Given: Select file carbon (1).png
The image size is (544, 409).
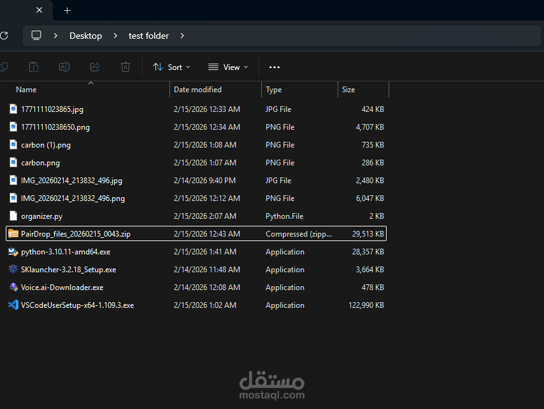Looking at the screenshot, I should 46,145.
